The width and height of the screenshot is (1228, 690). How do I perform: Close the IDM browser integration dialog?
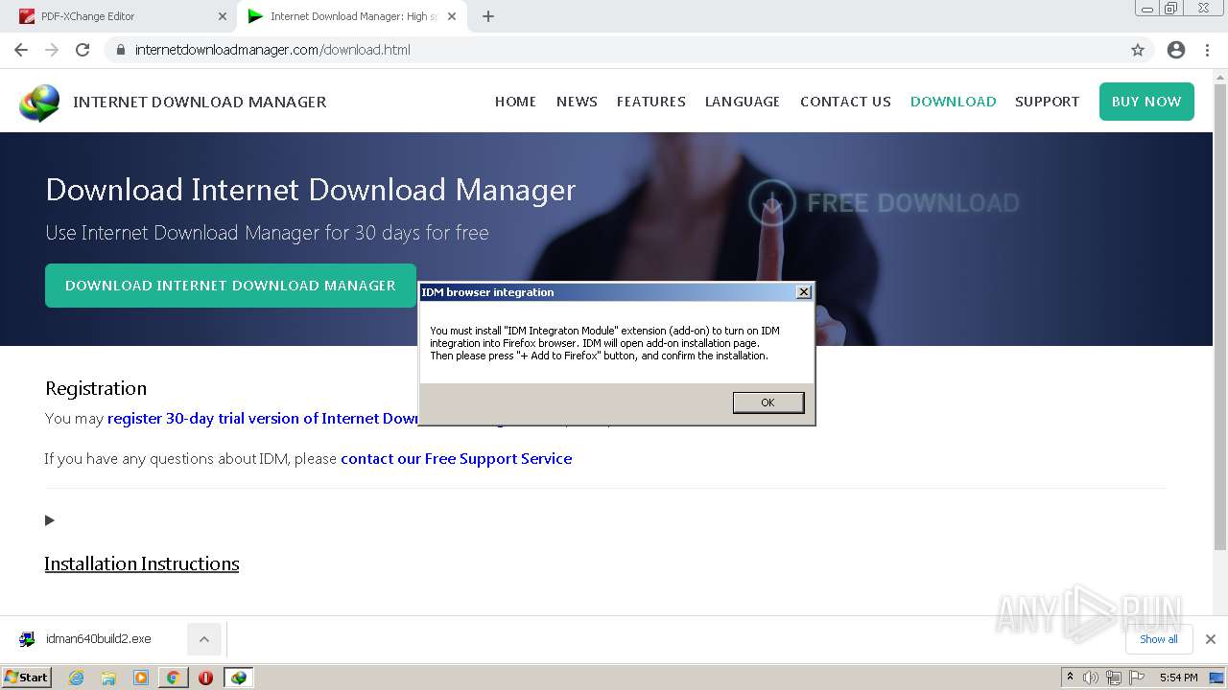pyautogui.click(x=804, y=292)
